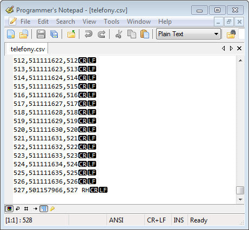Paste from clipboard using toolbar icon
This screenshot has width=249, height=230.
[145, 34]
